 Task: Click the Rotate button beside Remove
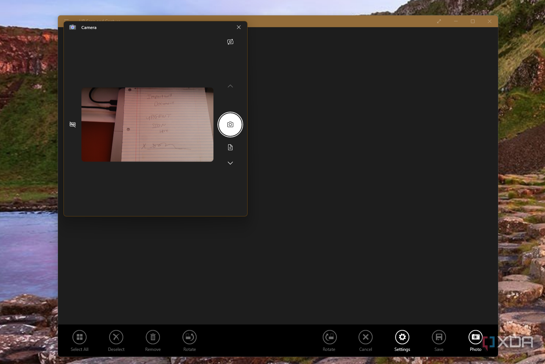(x=189, y=337)
